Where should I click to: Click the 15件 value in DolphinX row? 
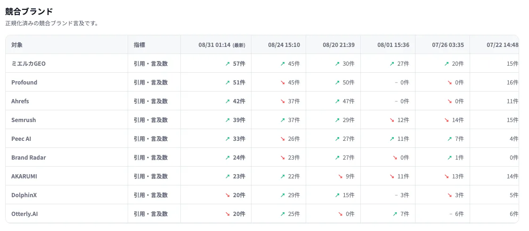[349, 195]
